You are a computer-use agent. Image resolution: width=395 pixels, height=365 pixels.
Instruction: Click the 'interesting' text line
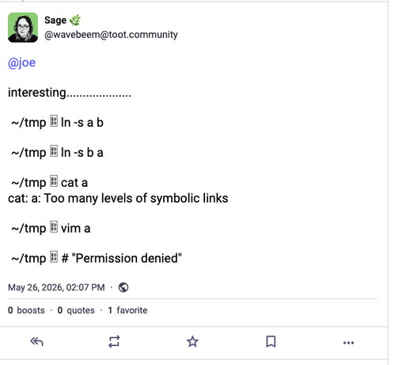click(70, 93)
